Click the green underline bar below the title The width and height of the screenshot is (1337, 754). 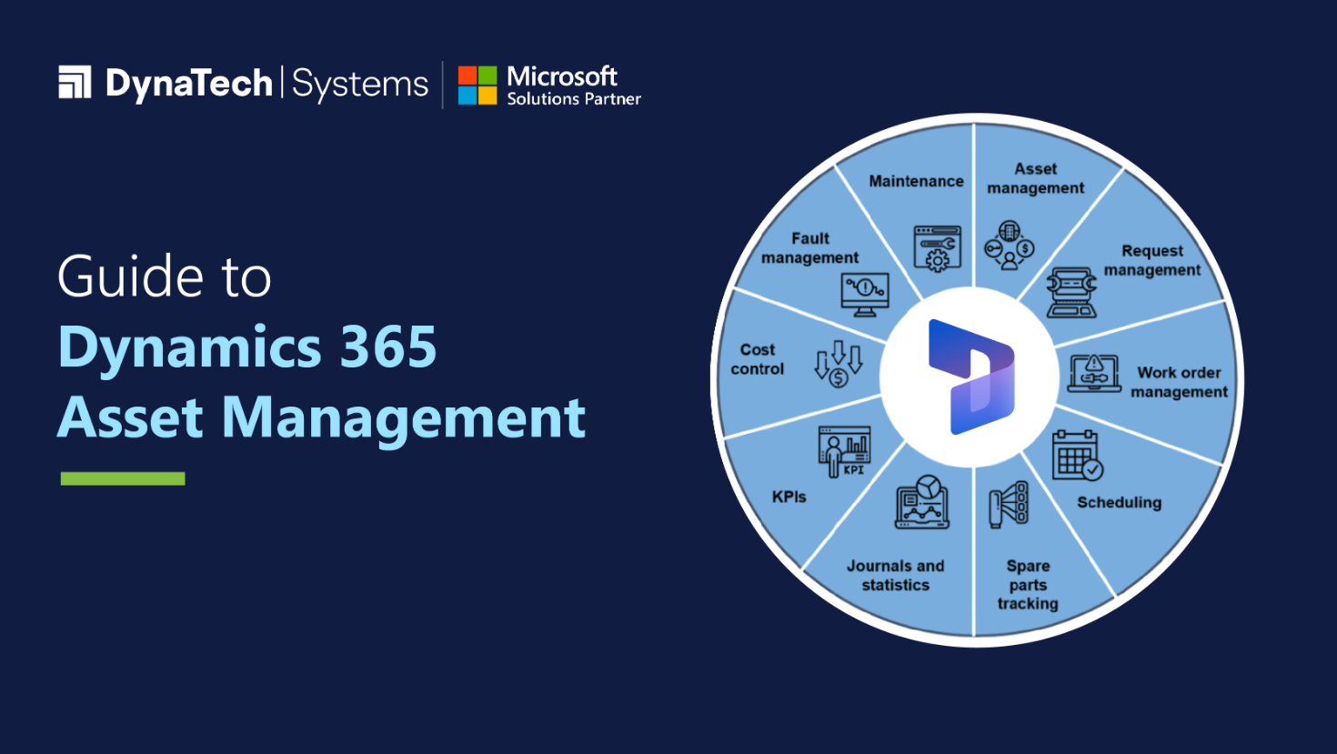point(121,475)
